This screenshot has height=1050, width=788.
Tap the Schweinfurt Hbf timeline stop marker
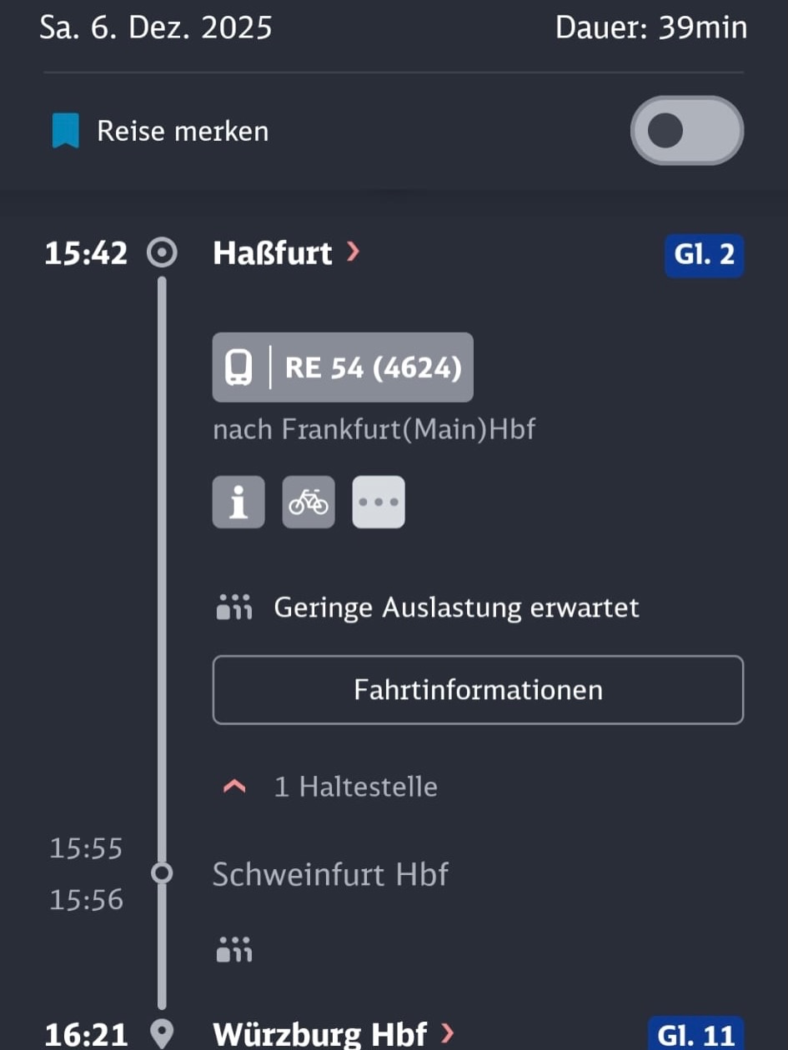click(x=162, y=873)
